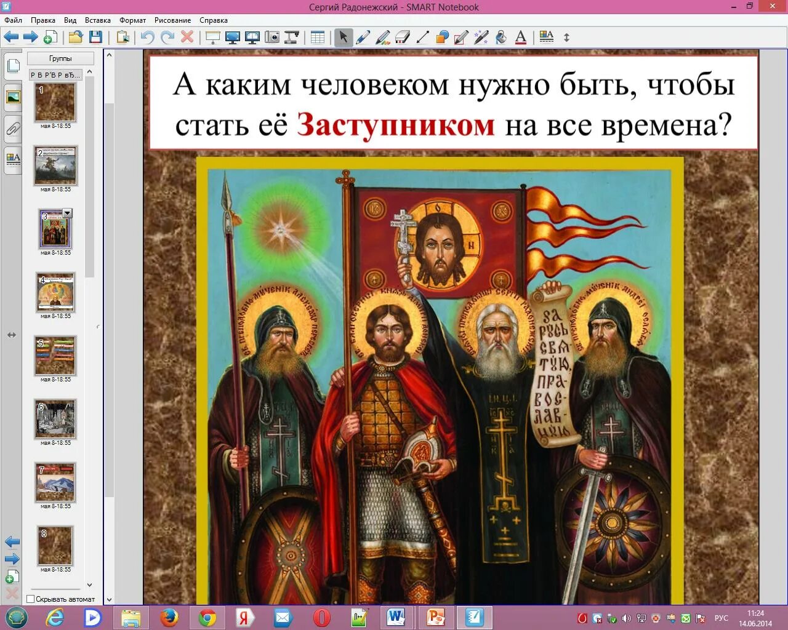Click previous page arrow at sidebar bottom
Image resolution: width=788 pixels, height=630 pixels.
[12, 542]
